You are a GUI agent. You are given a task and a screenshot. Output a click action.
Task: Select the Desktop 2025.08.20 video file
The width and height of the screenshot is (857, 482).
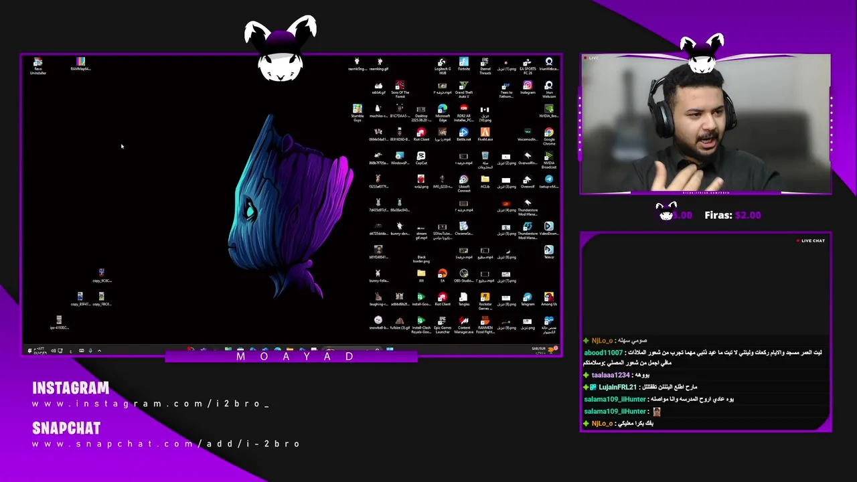[x=421, y=113]
